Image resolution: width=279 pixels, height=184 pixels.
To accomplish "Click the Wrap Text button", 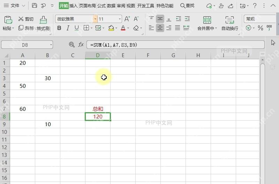I will click(x=229, y=23).
